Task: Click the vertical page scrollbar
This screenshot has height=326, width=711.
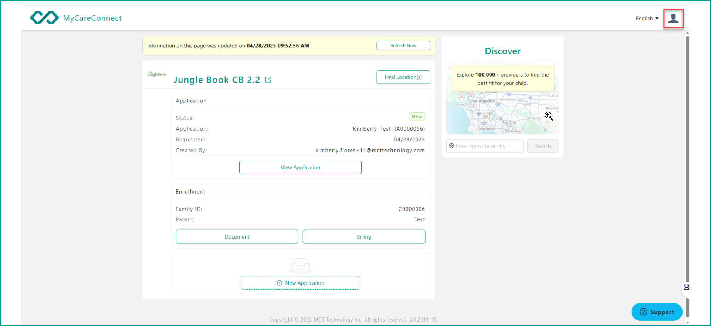Action: [688, 176]
